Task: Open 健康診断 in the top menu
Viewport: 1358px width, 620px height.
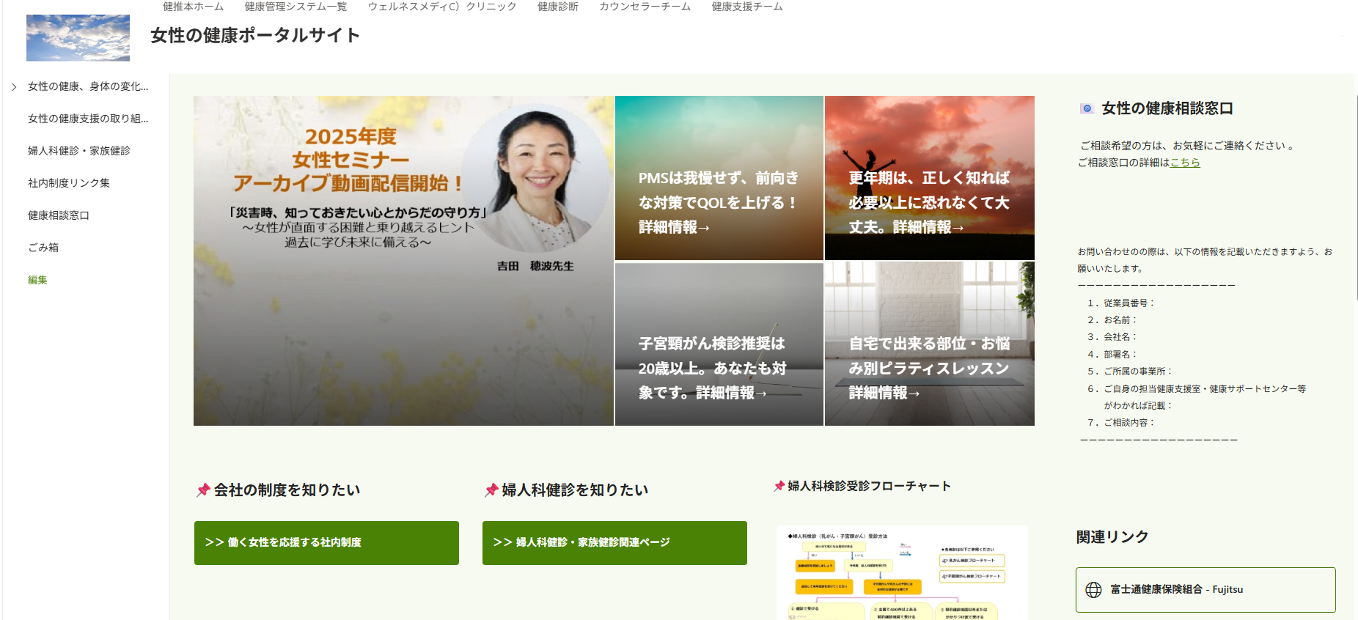Action: click(558, 6)
